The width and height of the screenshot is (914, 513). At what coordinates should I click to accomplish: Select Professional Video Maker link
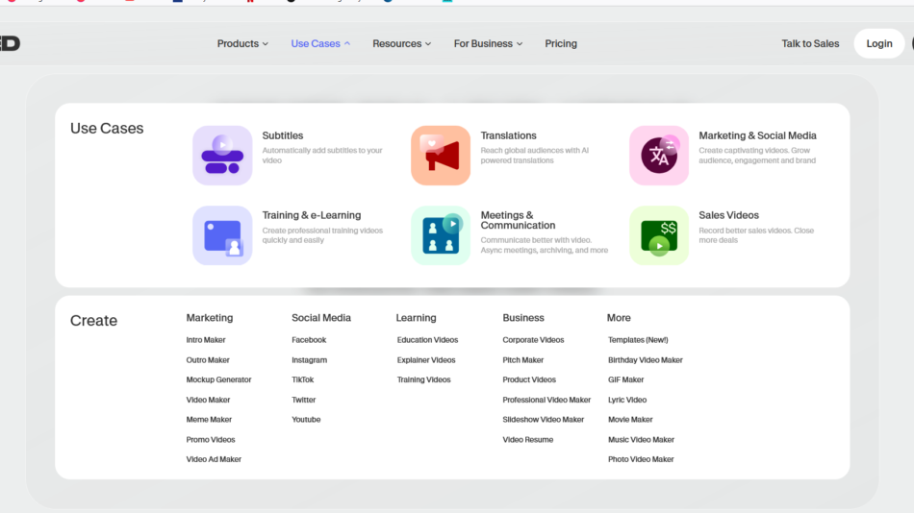pos(546,400)
